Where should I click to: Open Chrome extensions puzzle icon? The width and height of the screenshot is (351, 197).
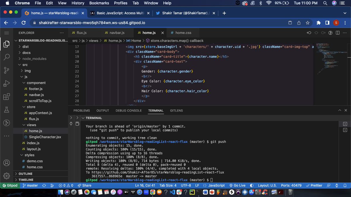(319, 22)
